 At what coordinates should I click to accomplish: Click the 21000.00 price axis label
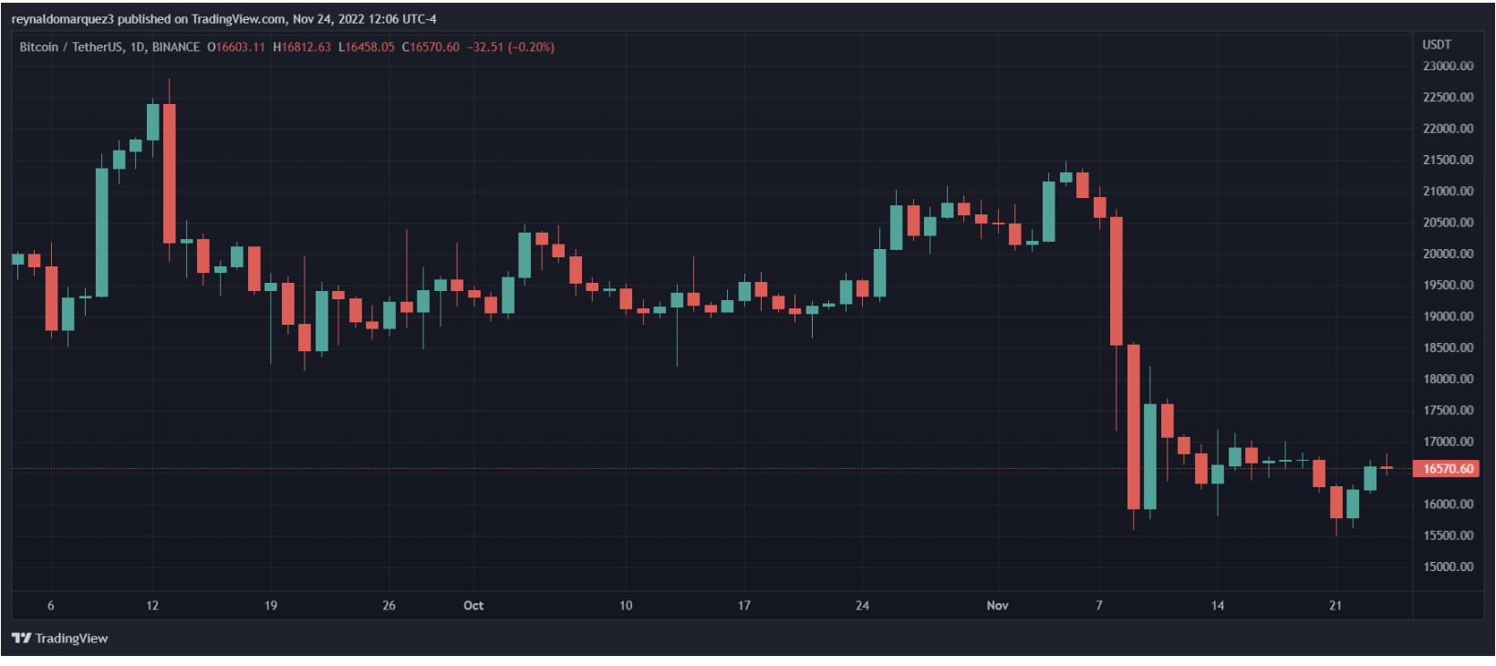(1448, 192)
